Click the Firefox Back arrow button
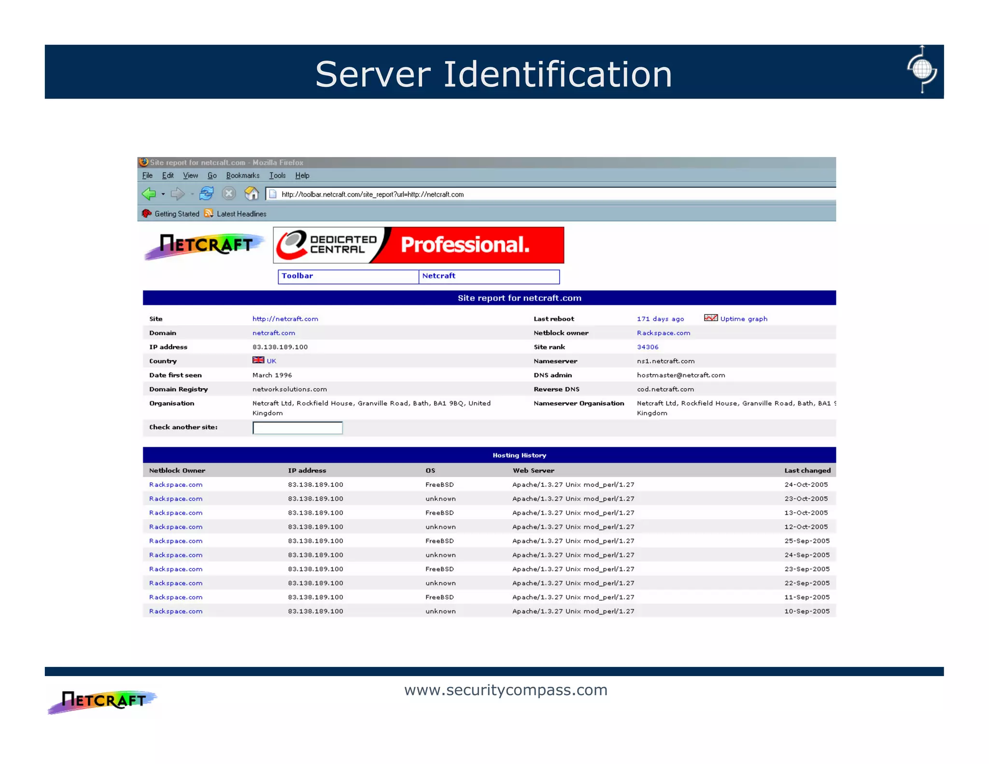989x764 pixels. (x=149, y=194)
